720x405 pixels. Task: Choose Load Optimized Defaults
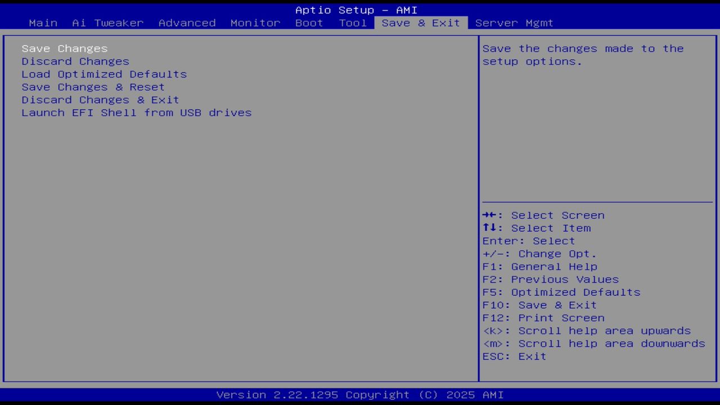pos(104,74)
